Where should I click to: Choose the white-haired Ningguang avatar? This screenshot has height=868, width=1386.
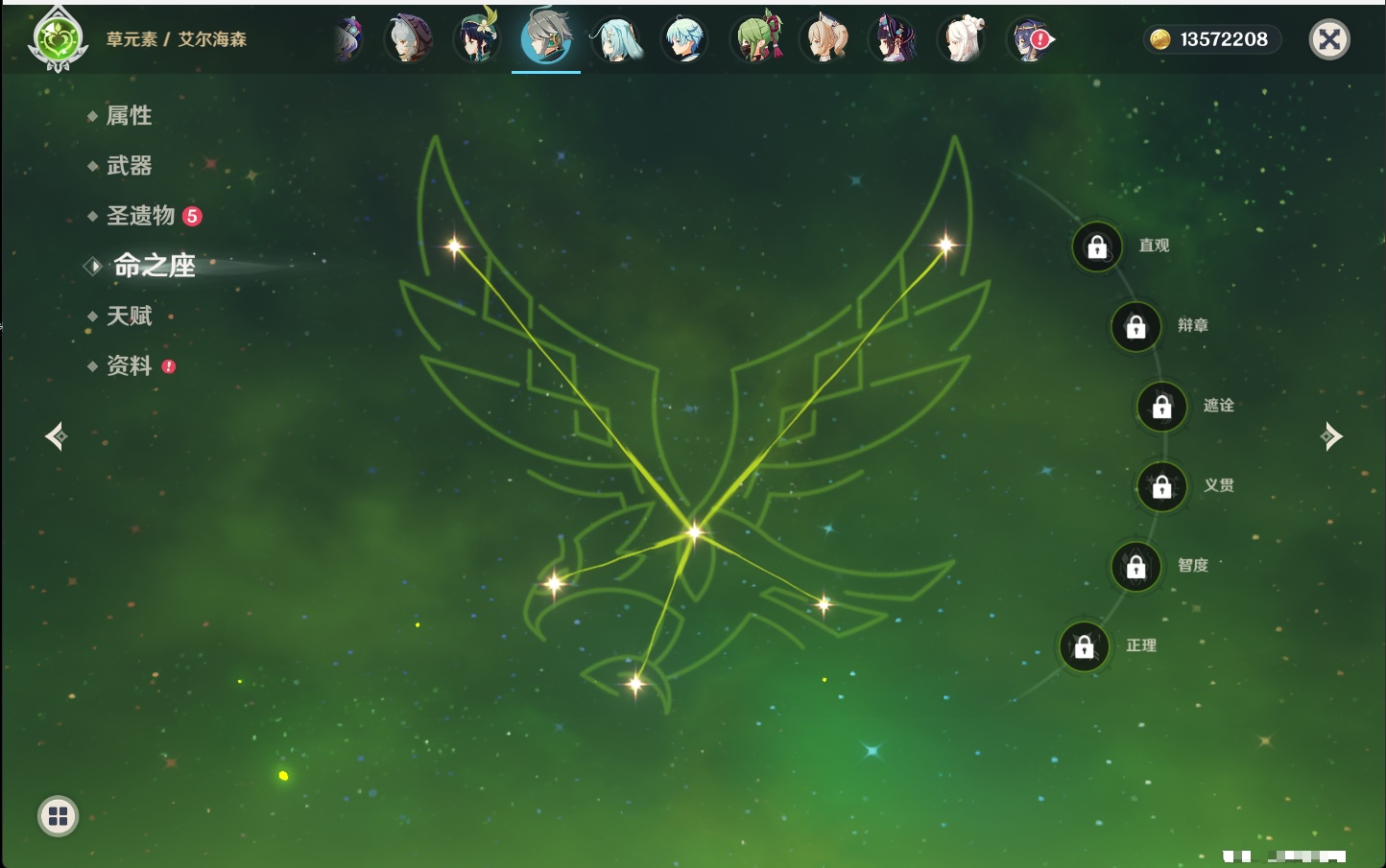tap(963, 39)
